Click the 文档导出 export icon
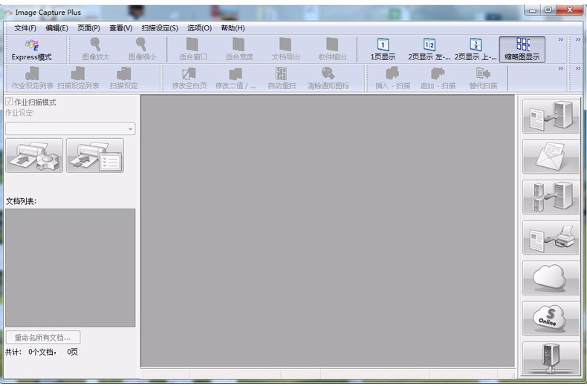Viewport: 587px width, 386px height. pos(285,50)
